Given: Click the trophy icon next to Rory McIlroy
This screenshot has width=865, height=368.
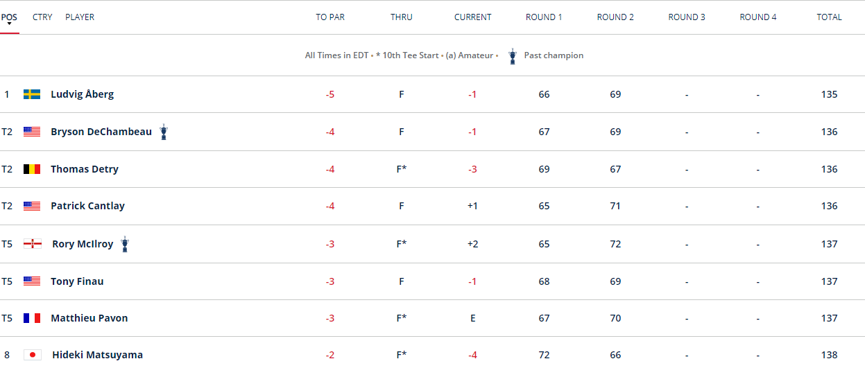Looking at the screenshot, I should click(x=125, y=244).
